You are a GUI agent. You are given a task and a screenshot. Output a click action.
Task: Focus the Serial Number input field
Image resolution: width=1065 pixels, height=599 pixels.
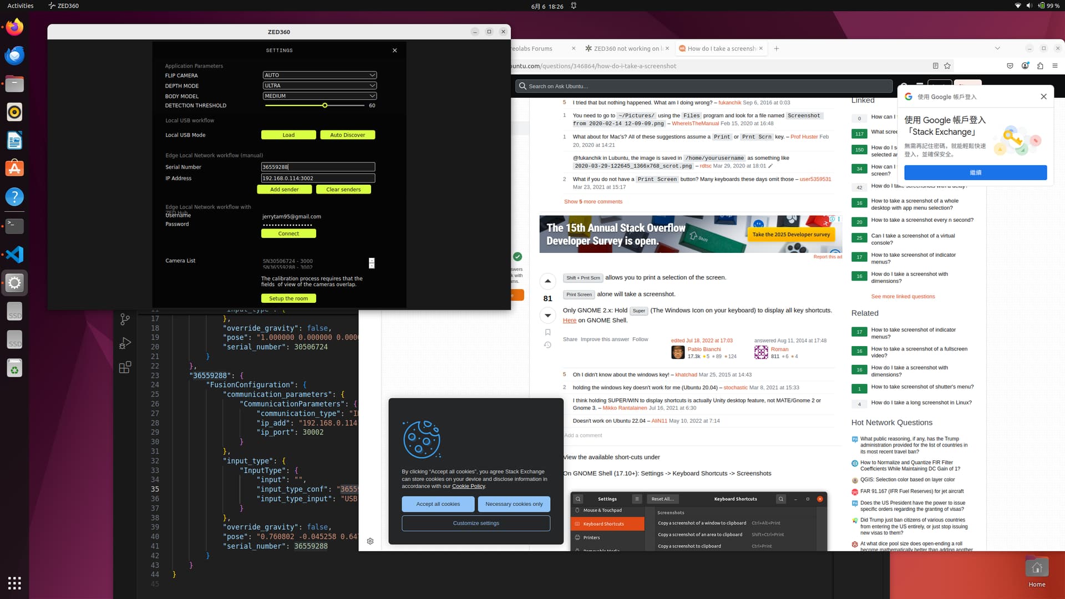(318, 167)
